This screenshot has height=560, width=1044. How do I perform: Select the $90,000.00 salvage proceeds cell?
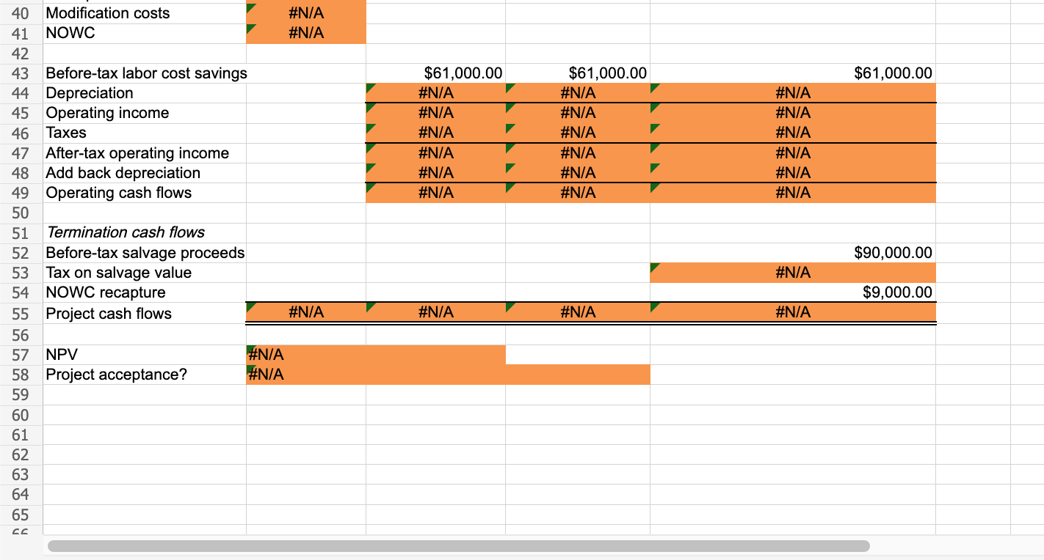793,253
